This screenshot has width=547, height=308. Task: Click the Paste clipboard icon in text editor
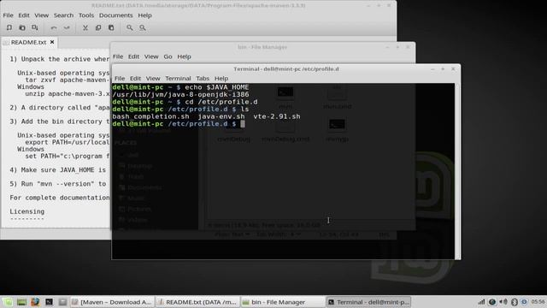click(x=111, y=27)
